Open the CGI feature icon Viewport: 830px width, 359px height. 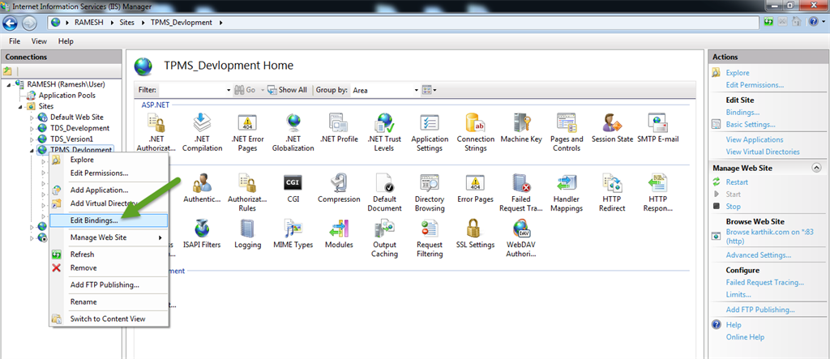click(x=293, y=189)
